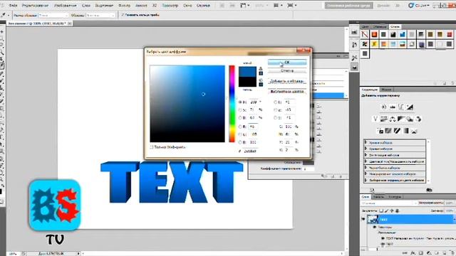This screenshot has width=456, height=256.
Task: Open the Редактирование menu
Action: pyautogui.click(x=35, y=6)
